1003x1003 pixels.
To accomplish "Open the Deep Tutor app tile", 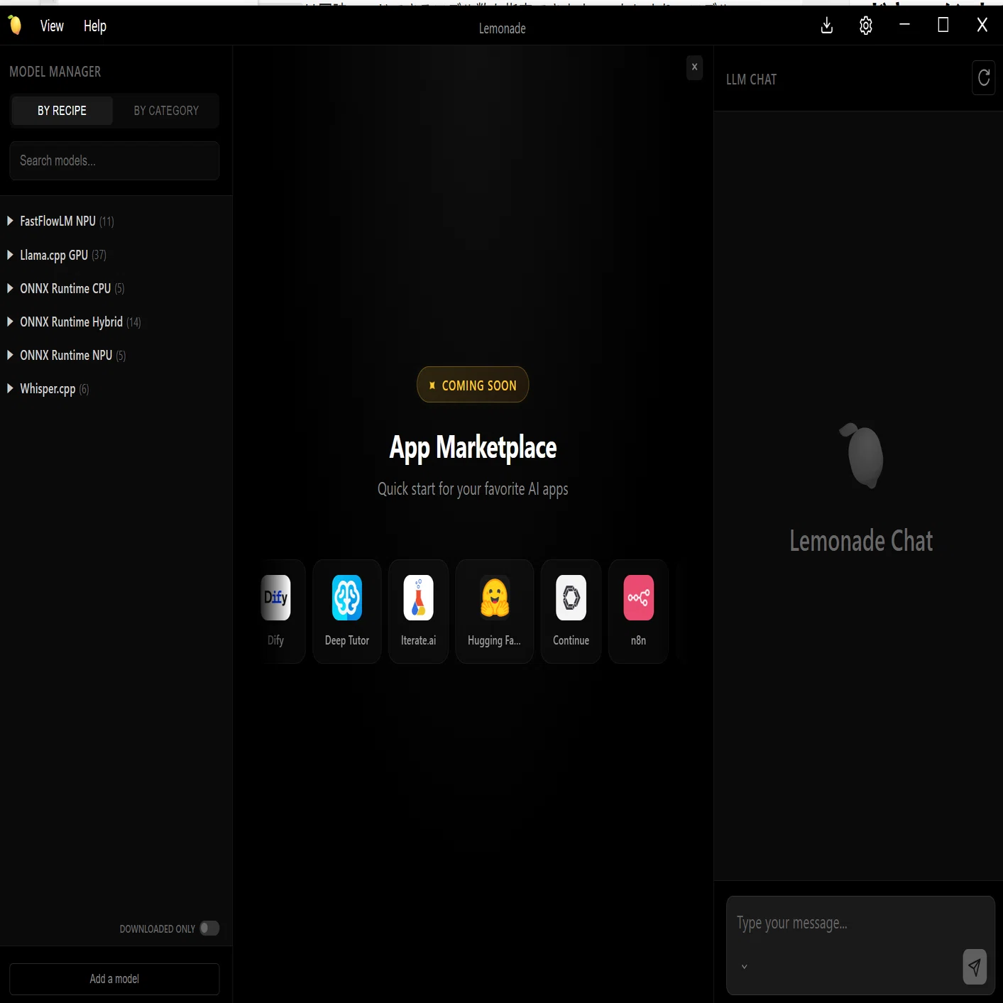I will coord(347,611).
